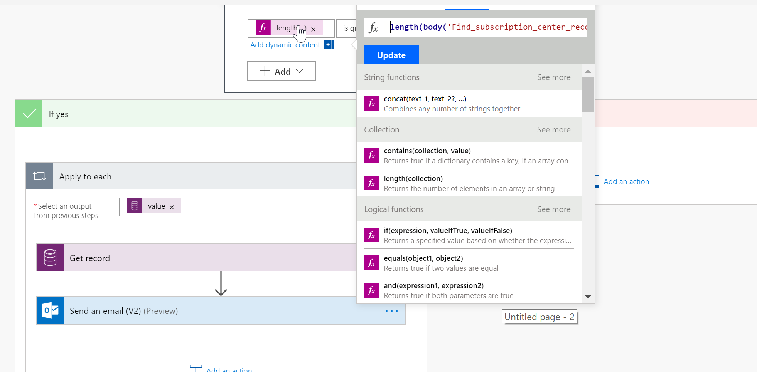Remove the length expression token
This screenshot has height=372, width=757.
[x=313, y=28]
